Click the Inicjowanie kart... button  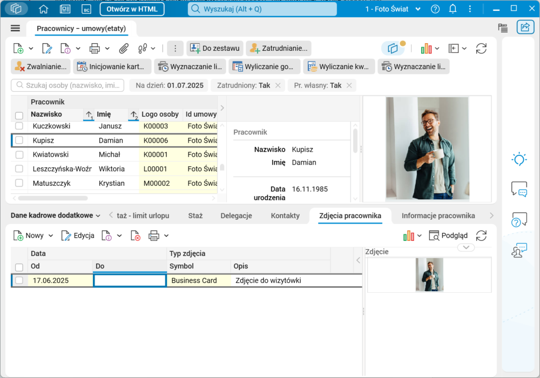(x=112, y=66)
